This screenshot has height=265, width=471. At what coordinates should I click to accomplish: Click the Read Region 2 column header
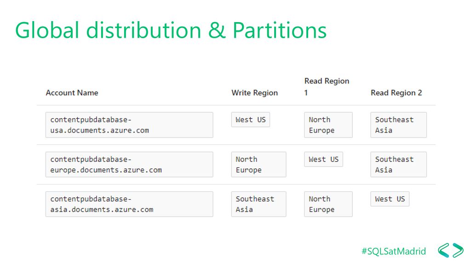pyautogui.click(x=396, y=93)
